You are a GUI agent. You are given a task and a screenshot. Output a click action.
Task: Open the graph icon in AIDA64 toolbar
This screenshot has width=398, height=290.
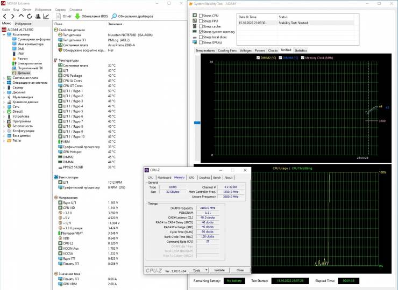click(x=46, y=16)
